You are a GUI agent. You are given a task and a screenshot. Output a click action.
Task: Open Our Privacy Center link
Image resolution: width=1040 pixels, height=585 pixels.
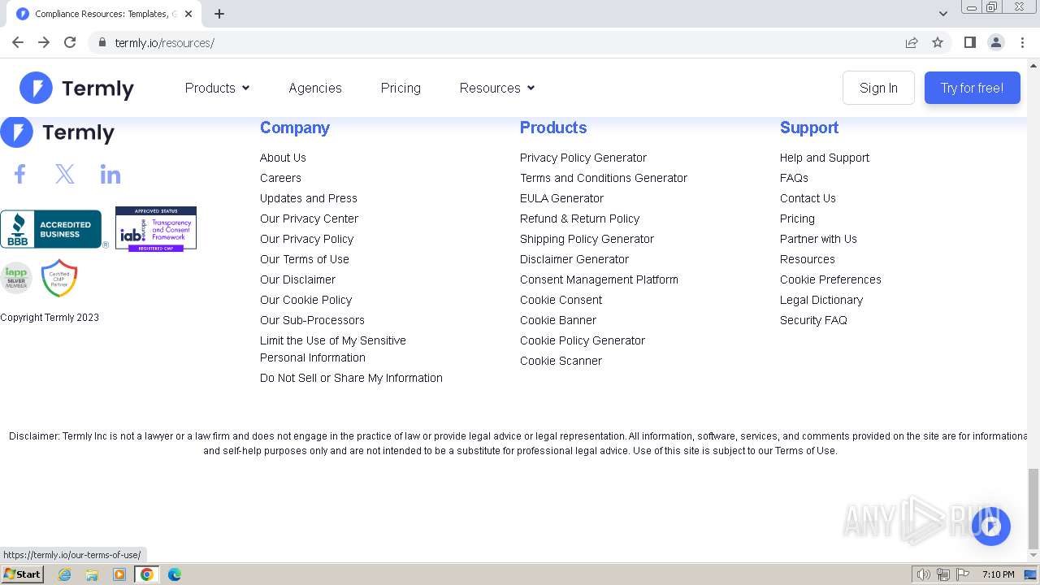point(309,219)
